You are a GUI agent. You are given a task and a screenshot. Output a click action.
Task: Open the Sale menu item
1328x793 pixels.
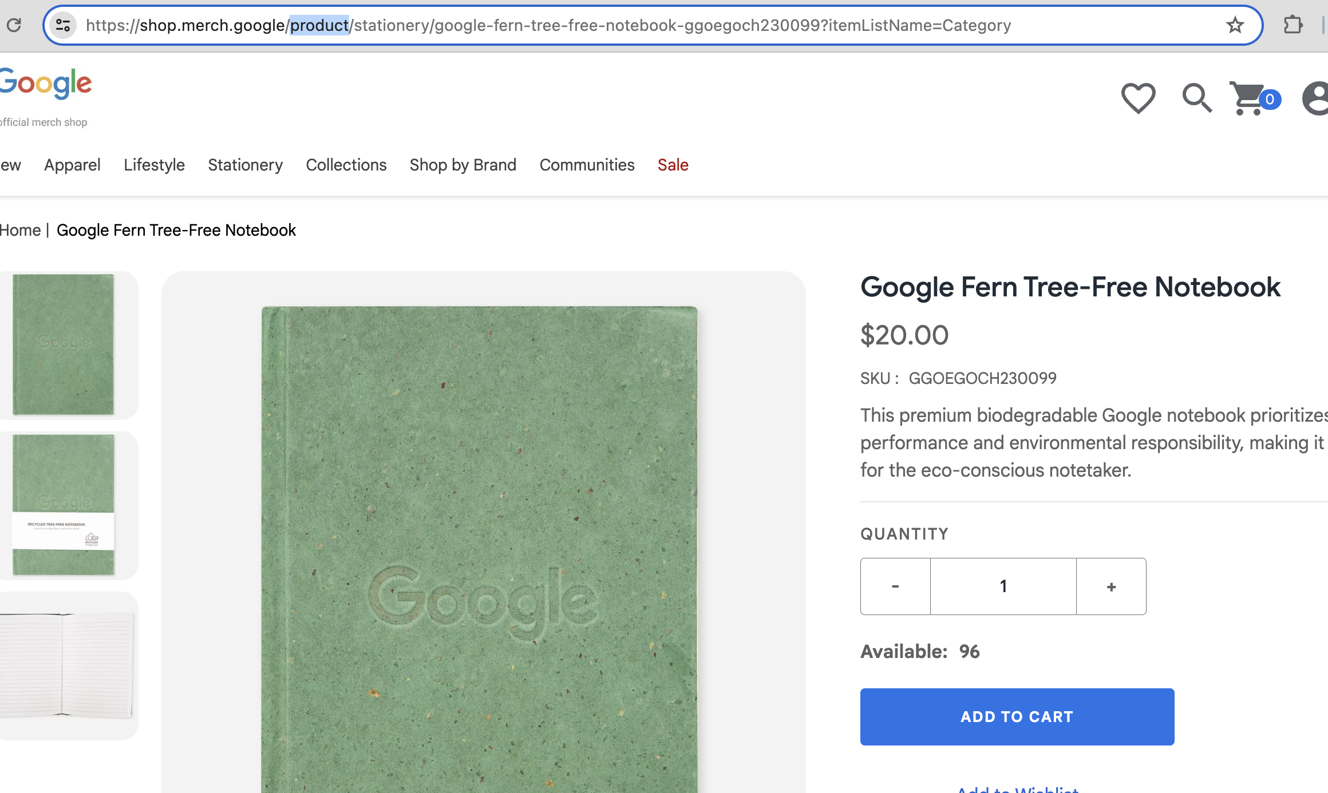pos(673,165)
